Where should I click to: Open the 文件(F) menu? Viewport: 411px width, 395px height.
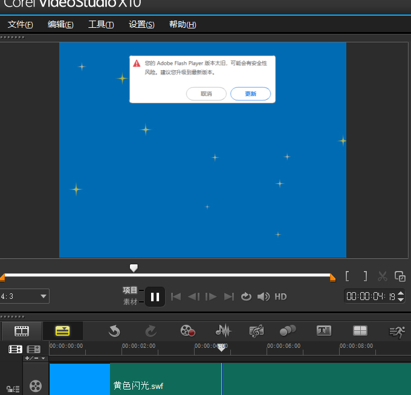coord(21,24)
